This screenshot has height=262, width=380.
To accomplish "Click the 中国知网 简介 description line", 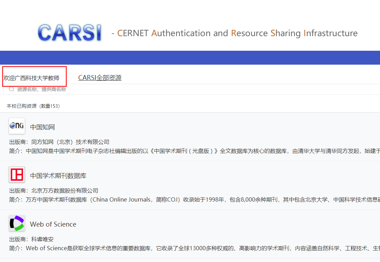I will [x=195, y=151].
